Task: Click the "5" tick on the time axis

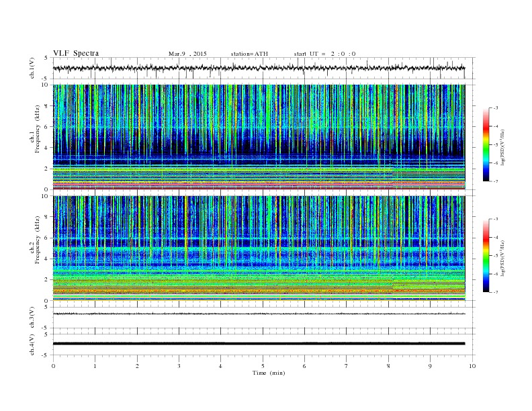Action: (263, 366)
